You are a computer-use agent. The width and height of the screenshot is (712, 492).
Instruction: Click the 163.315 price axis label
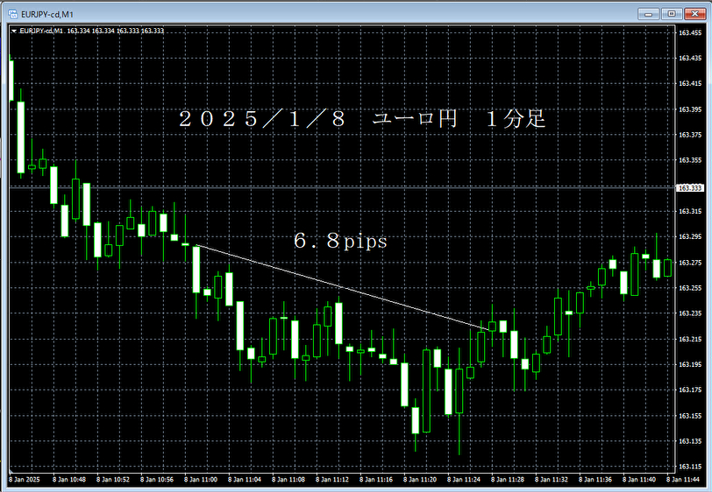690,211
